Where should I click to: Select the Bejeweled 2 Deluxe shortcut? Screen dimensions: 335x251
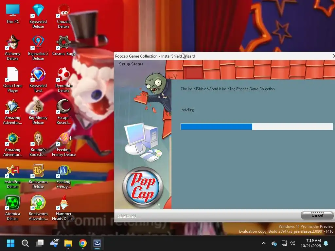pos(38,48)
